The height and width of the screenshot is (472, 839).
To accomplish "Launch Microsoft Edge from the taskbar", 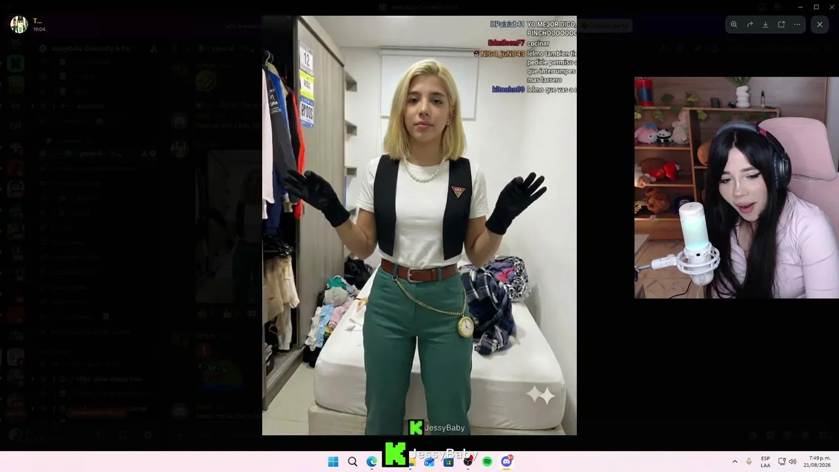I will click(x=372, y=462).
